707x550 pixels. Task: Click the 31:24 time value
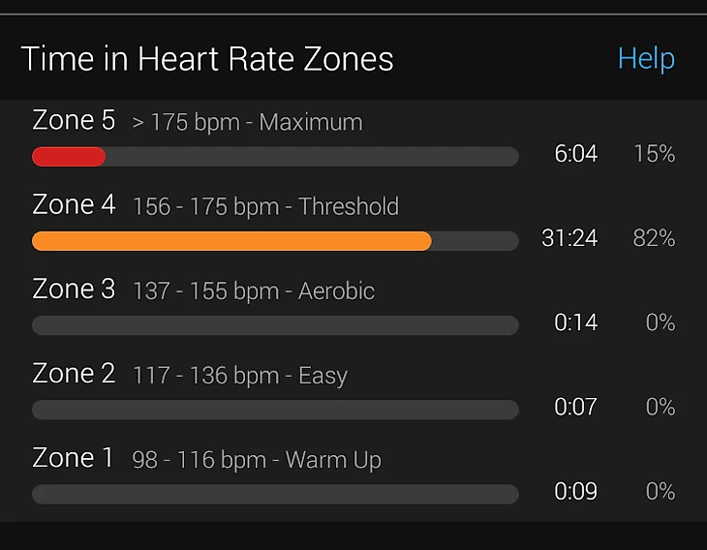pyautogui.click(x=569, y=238)
